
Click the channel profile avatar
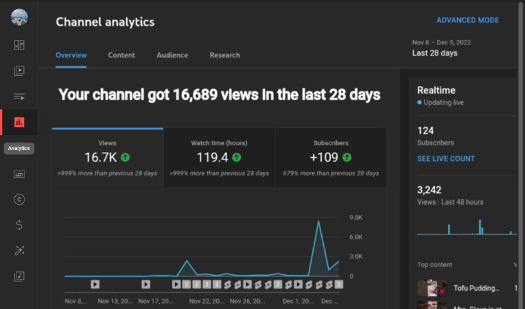coord(19,18)
